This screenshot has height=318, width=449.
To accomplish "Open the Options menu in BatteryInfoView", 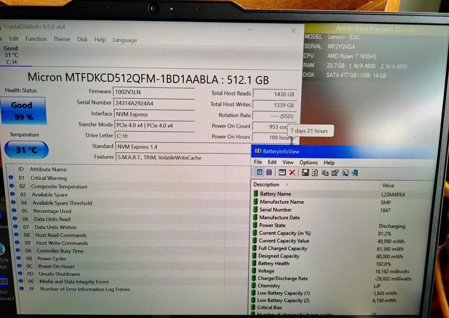I will pos(308,163).
